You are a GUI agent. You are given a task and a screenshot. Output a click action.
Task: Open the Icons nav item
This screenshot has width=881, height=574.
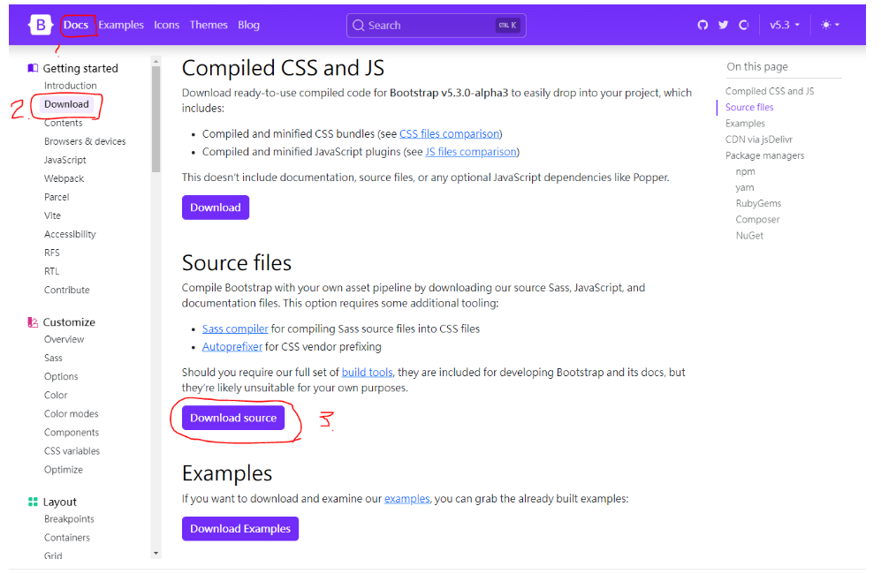coord(166,26)
